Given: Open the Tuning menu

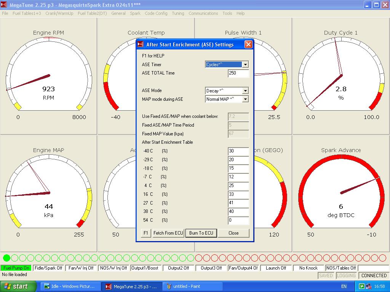Looking at the screenshot, I should click(x=178, y=13).
